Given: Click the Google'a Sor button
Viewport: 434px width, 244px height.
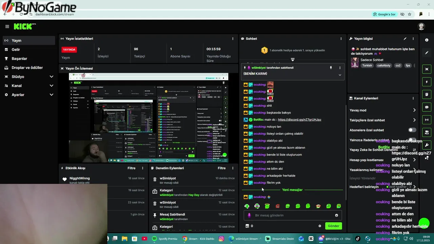Looking at the screenshot, I should point(384,14).
